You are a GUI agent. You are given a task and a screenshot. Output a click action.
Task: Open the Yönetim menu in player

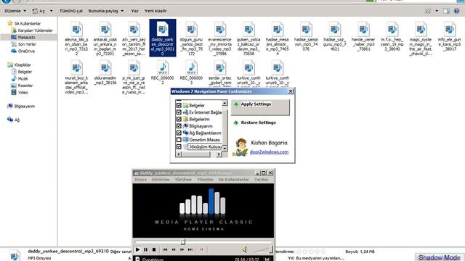tap(205, 180)
